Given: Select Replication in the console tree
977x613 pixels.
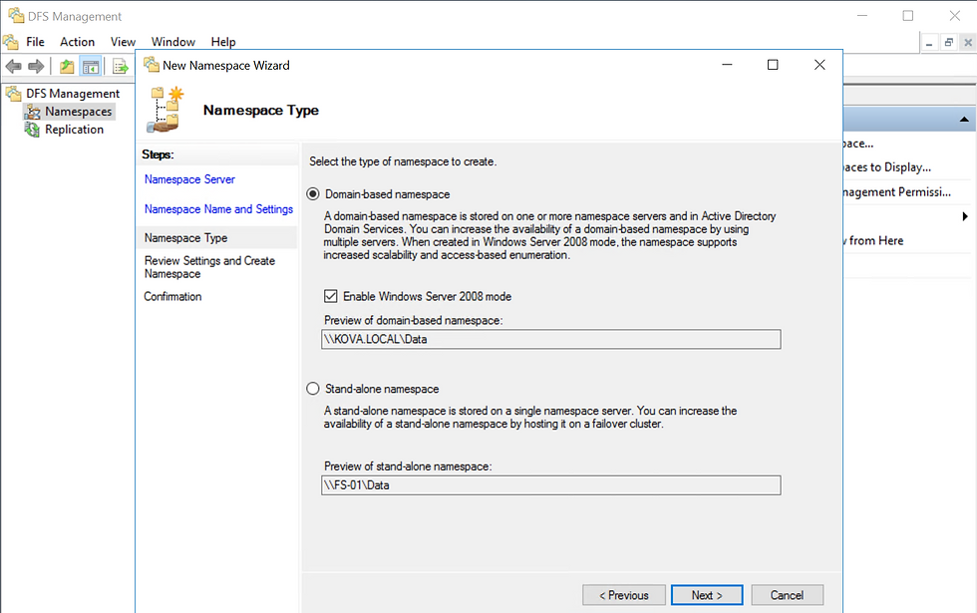Looking at the screenshot, I should click(74, 130).
